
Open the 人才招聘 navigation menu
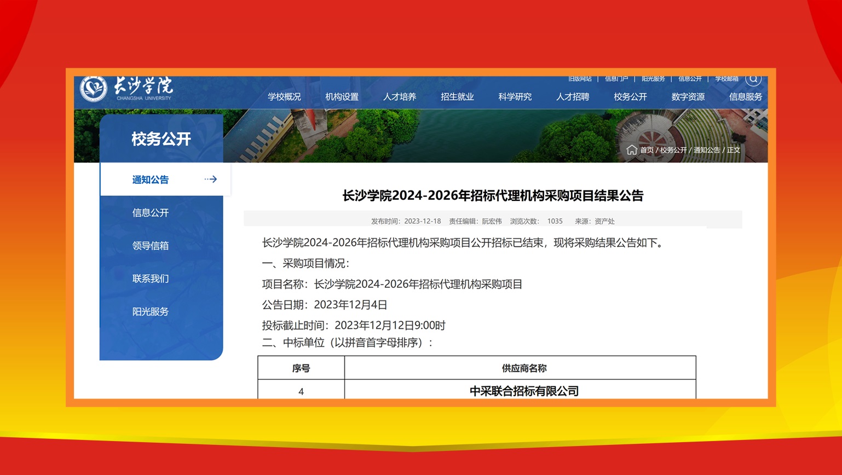click(572, 97)
